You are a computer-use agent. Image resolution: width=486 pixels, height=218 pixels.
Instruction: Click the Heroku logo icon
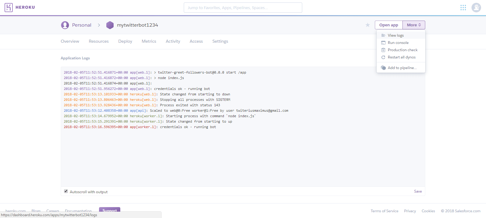[x=9, y=8]
